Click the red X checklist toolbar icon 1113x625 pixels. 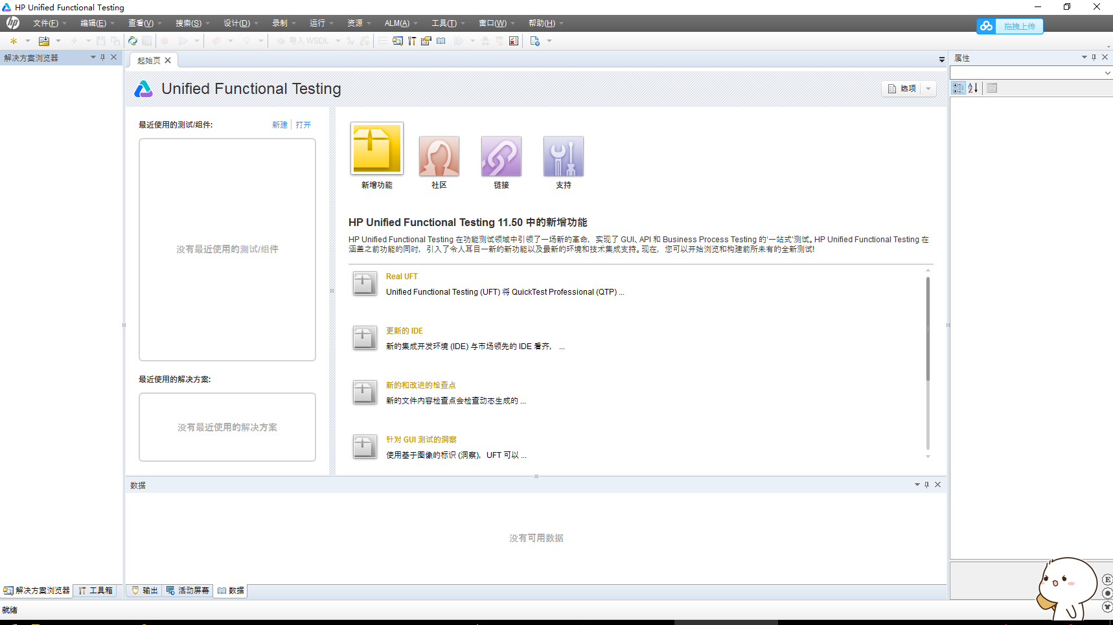coord(514,41)
